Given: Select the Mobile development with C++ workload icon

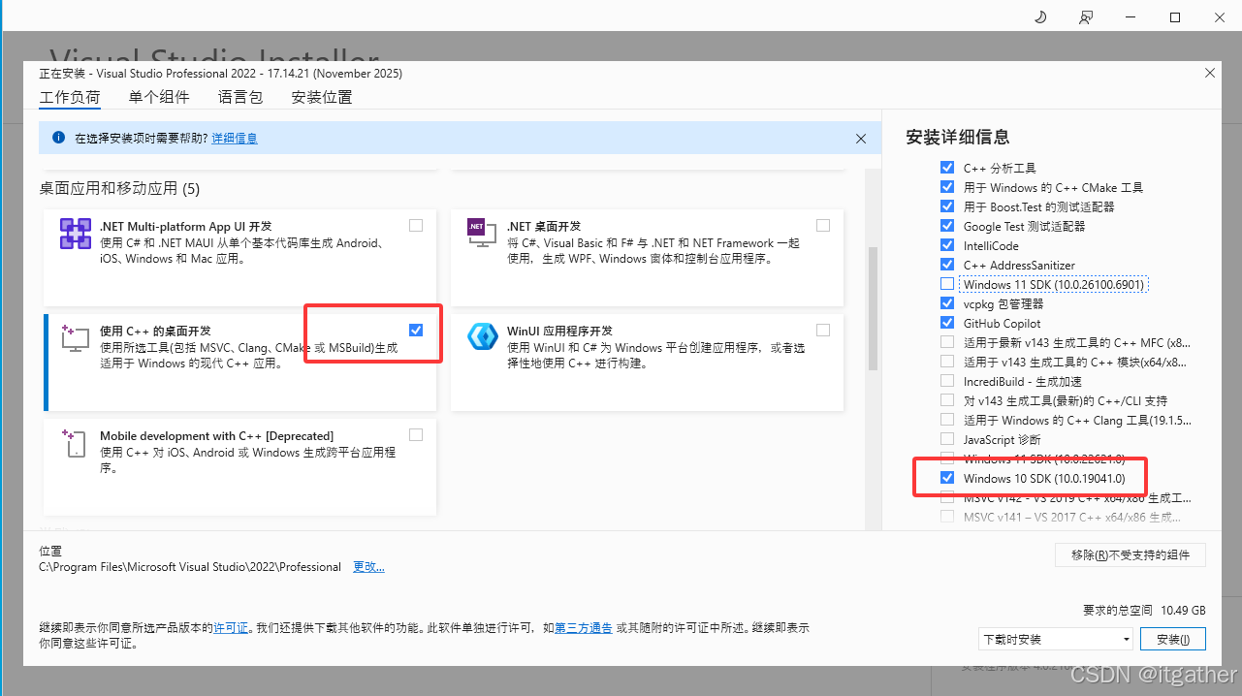Looking at the screenshot, I should point(75,443).
